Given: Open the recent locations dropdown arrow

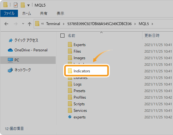Looking at the screenshot, I should (23, 23).
